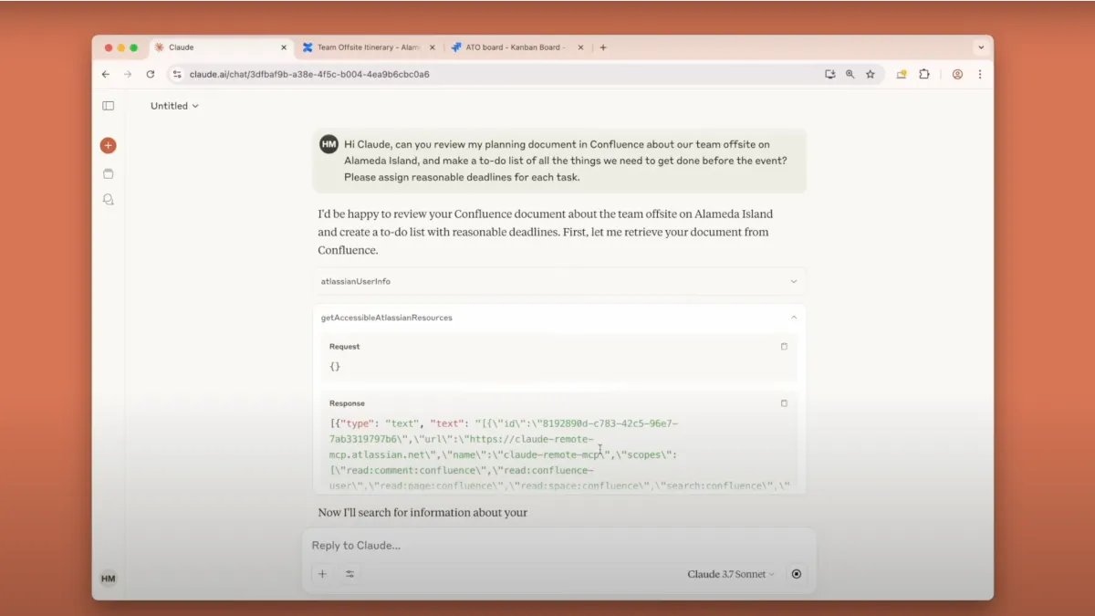Start a new chat with the plus icon

(x=108, y=144)
